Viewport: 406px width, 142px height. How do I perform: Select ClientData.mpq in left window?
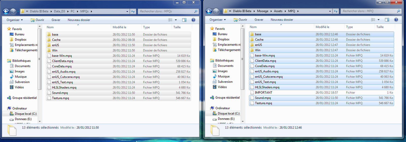pos(119,61)
